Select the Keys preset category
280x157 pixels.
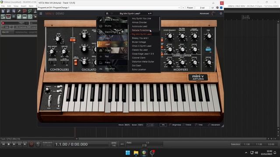pos(112,38)
